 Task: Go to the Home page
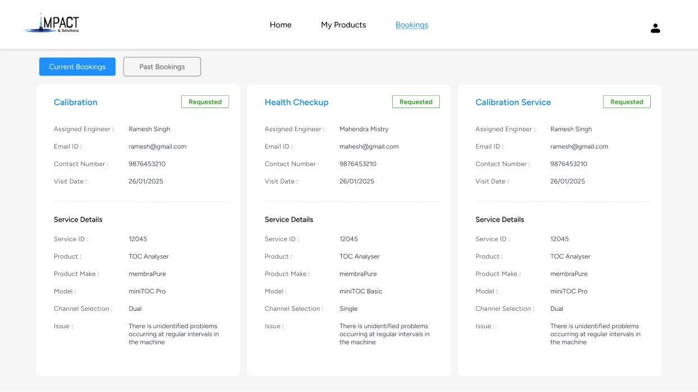point(281,25)
